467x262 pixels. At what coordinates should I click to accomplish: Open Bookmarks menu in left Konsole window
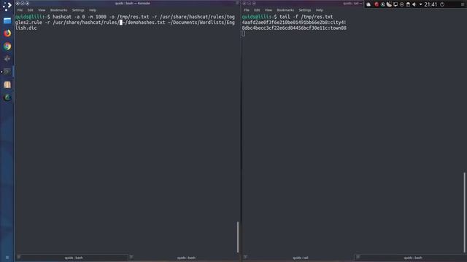point(58,10)
